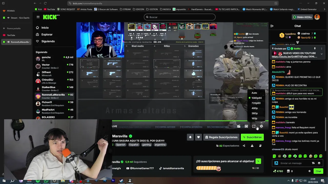Click the heart follow button

[x=198, y=137]
